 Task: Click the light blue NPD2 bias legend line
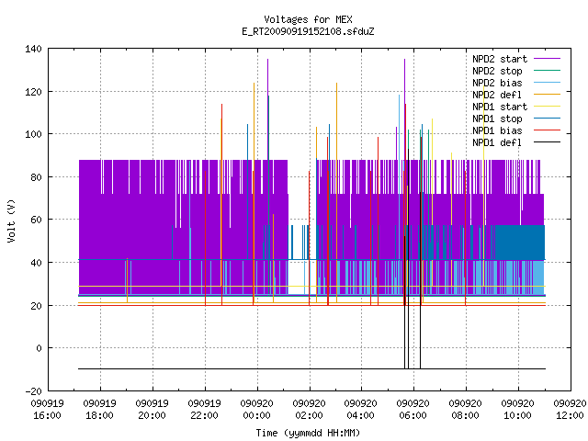pos(548,83)
